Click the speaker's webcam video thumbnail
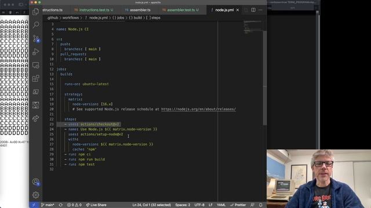The height and width of the screenshot is (208, 371). [x=319, y=179]
